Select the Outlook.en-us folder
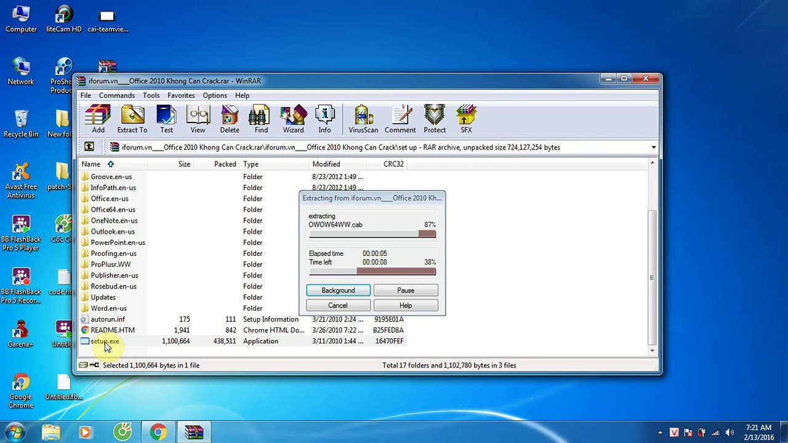Screen dimensions: 788x443 pyautogui.click(x=113, y=232)
